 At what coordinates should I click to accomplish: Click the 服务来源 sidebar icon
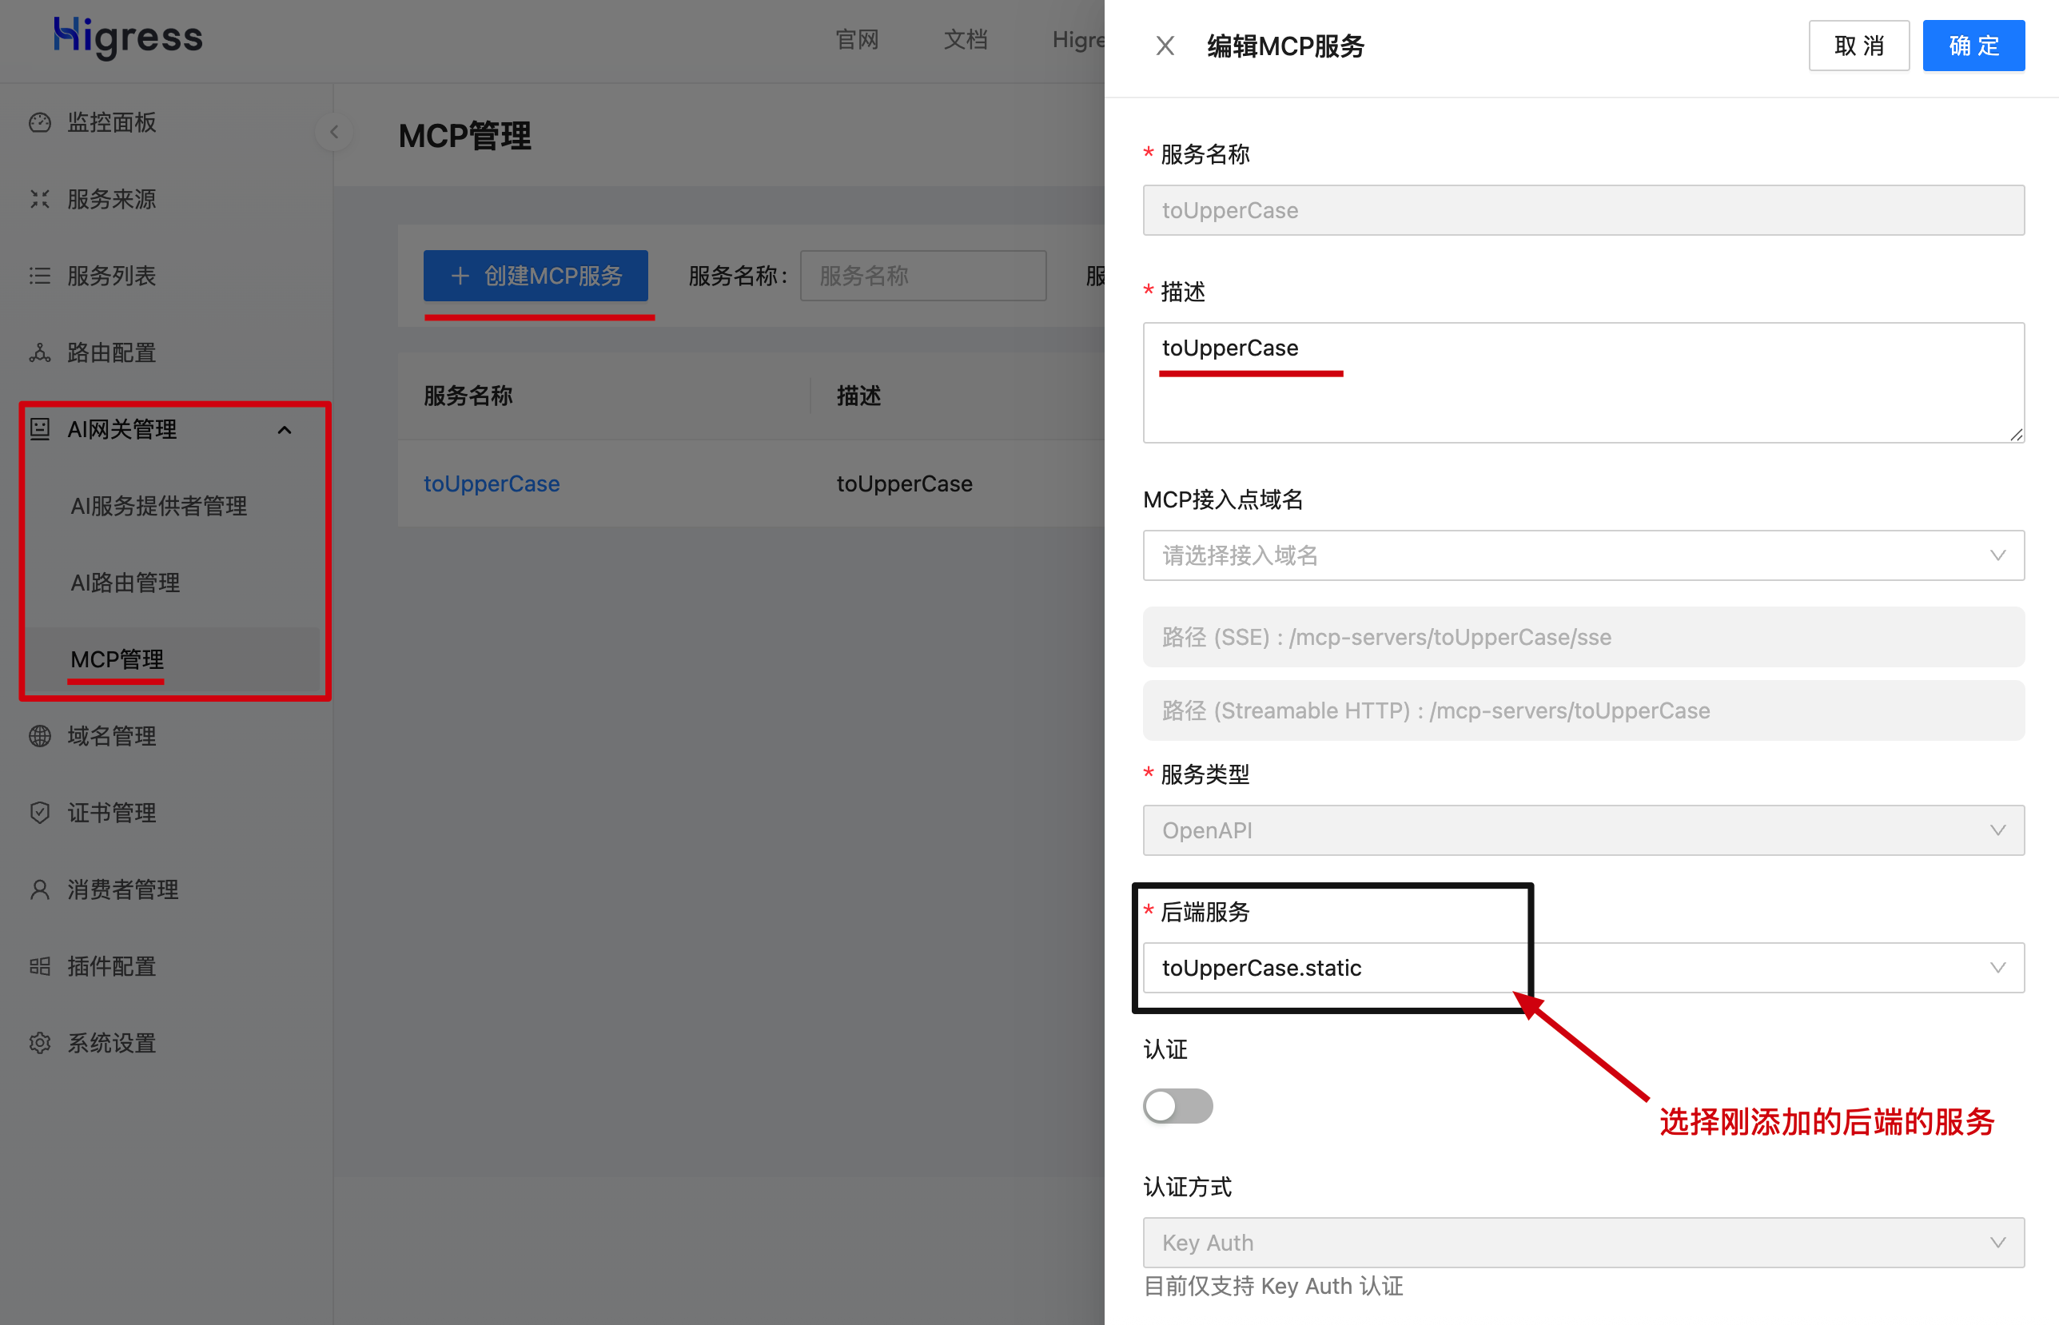(40, 200)
